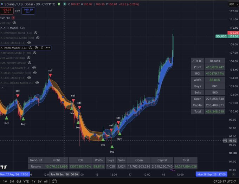This screenshot has width=239, height=184.
Task: Click the ATR-BT Win% value 88.84%
Action: pyautogui.click(x=215, y=80)
